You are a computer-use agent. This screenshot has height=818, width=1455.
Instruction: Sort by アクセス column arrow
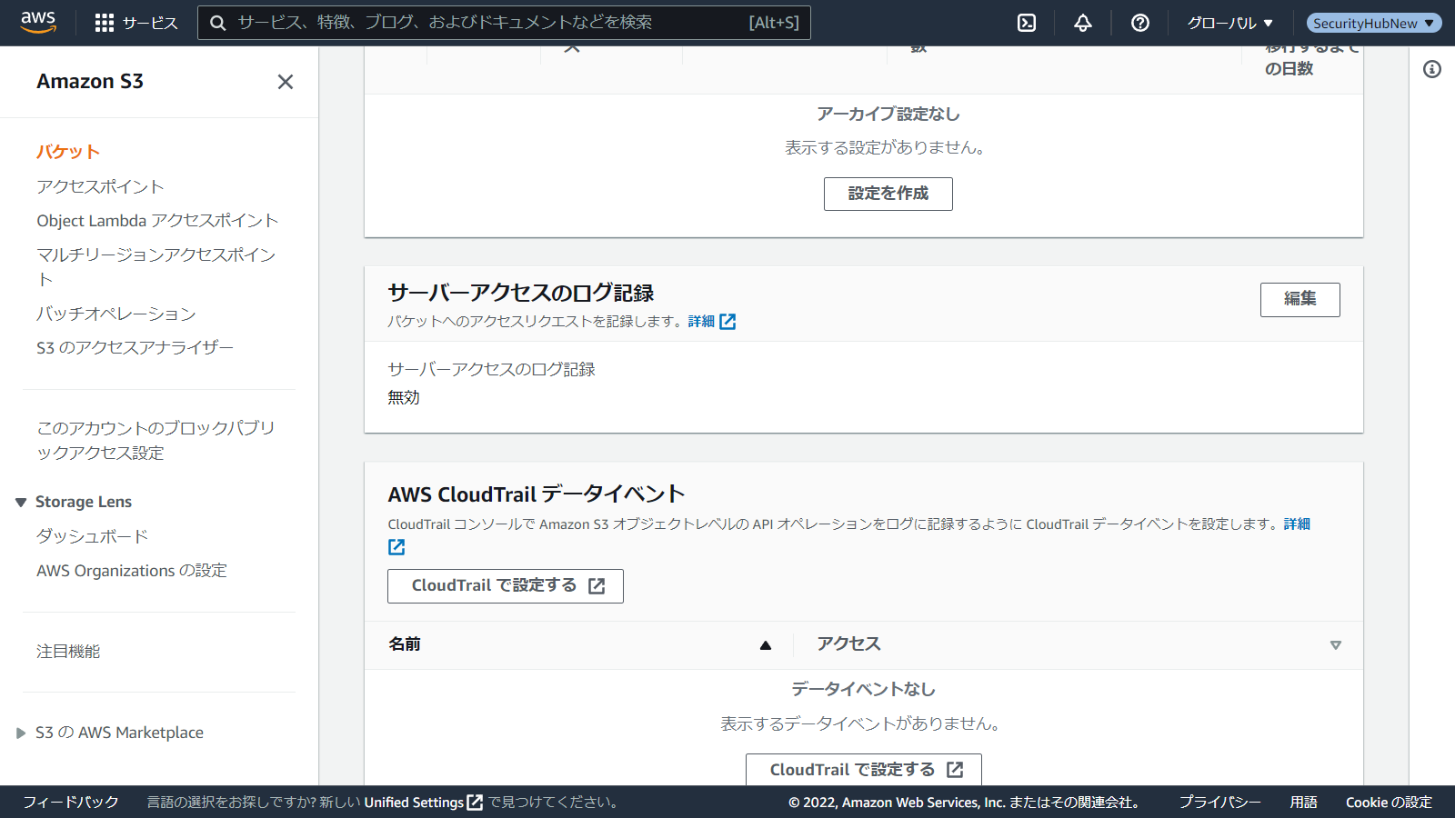pos(1335,645)
